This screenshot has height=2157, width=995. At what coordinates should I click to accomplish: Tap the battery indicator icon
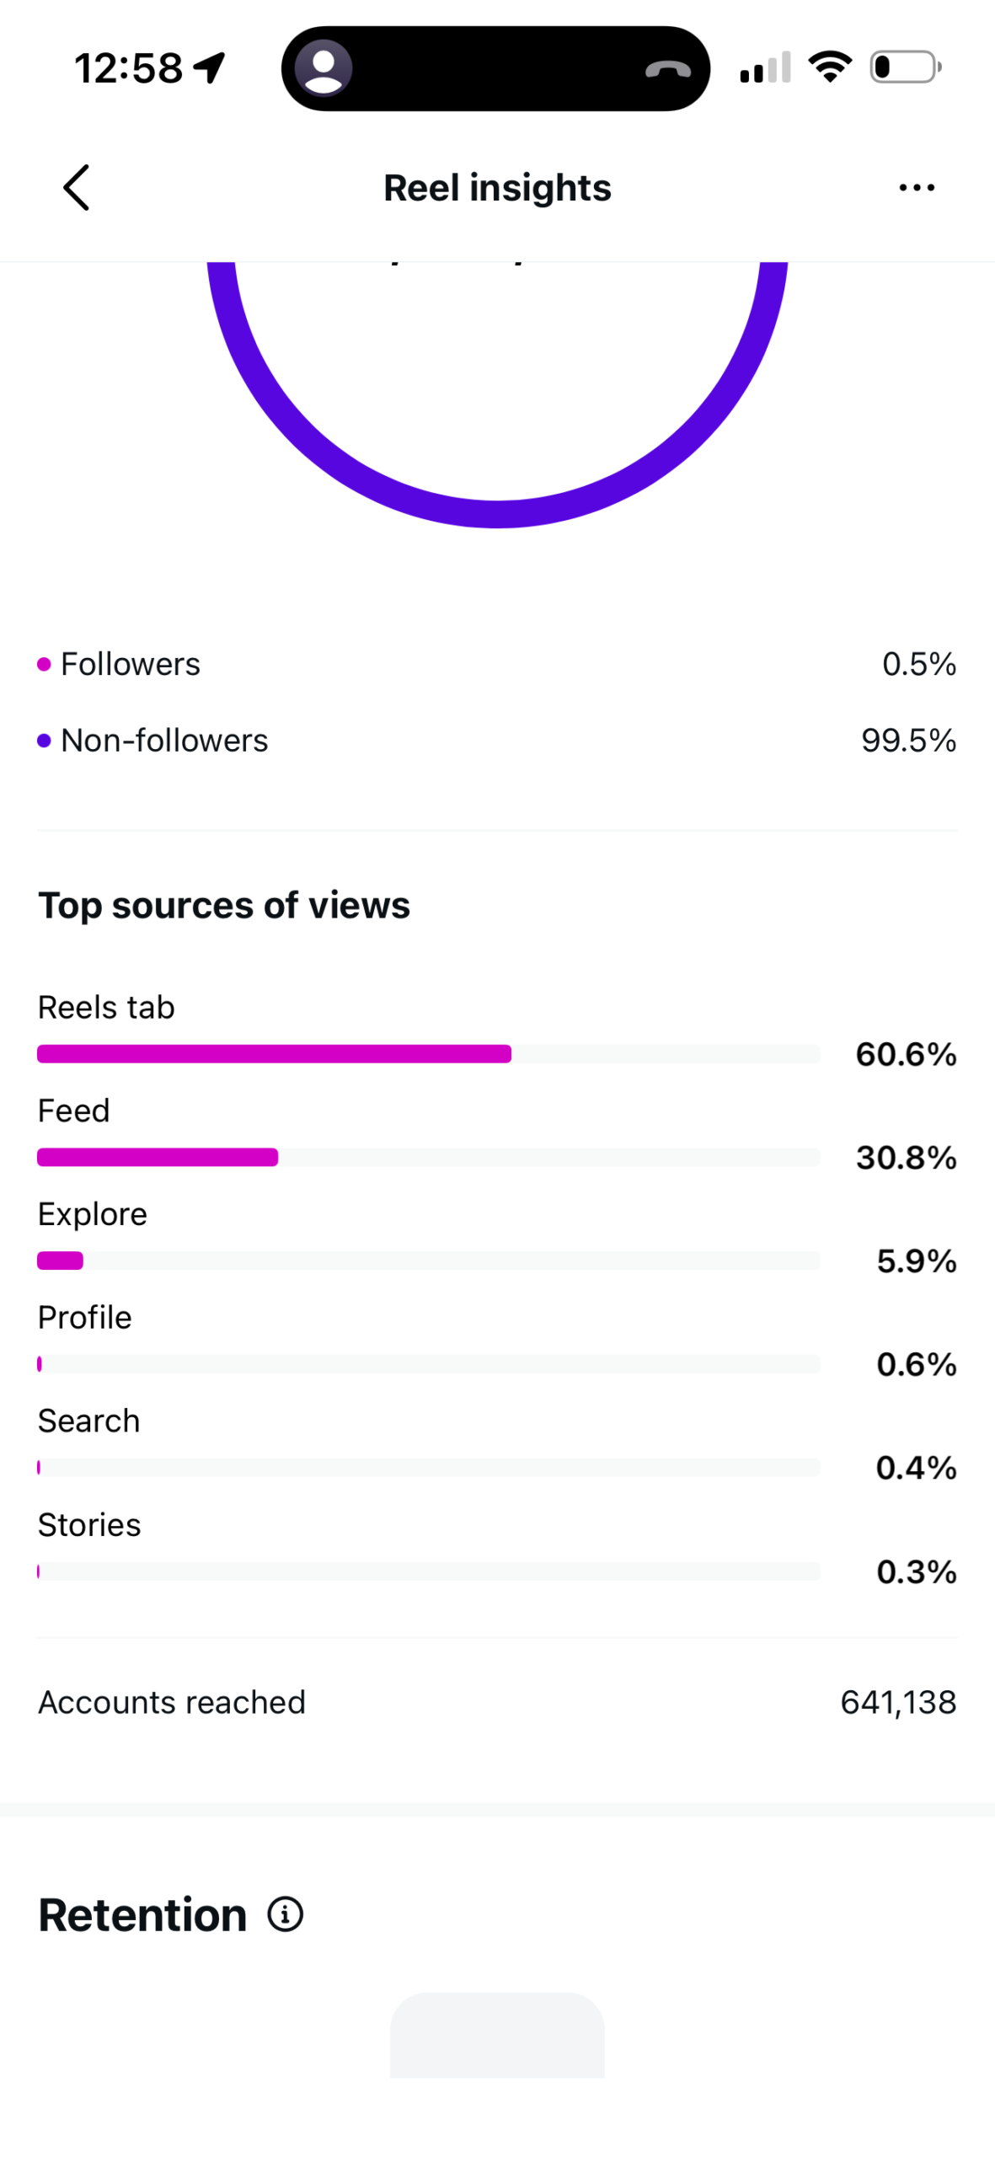(906, 67)
